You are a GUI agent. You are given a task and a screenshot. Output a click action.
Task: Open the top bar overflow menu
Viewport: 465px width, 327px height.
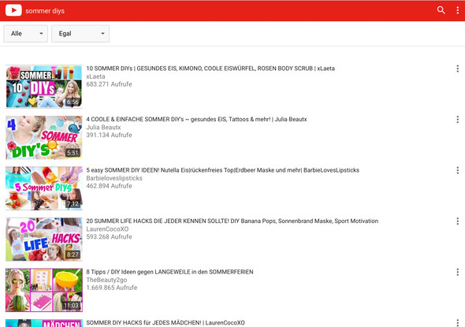pyautogui.click(x=458, y=10)
